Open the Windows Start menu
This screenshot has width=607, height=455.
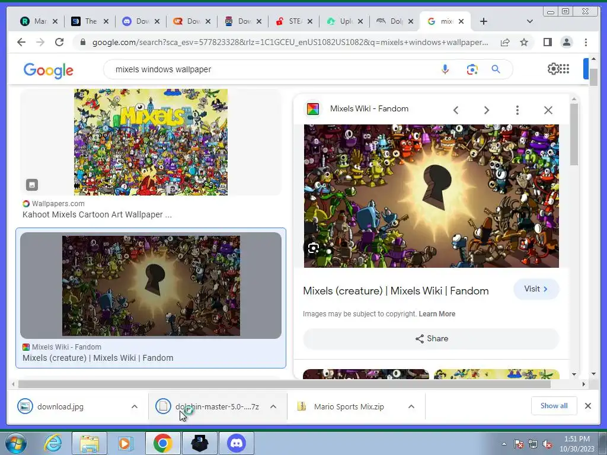(x=15, y=443)
